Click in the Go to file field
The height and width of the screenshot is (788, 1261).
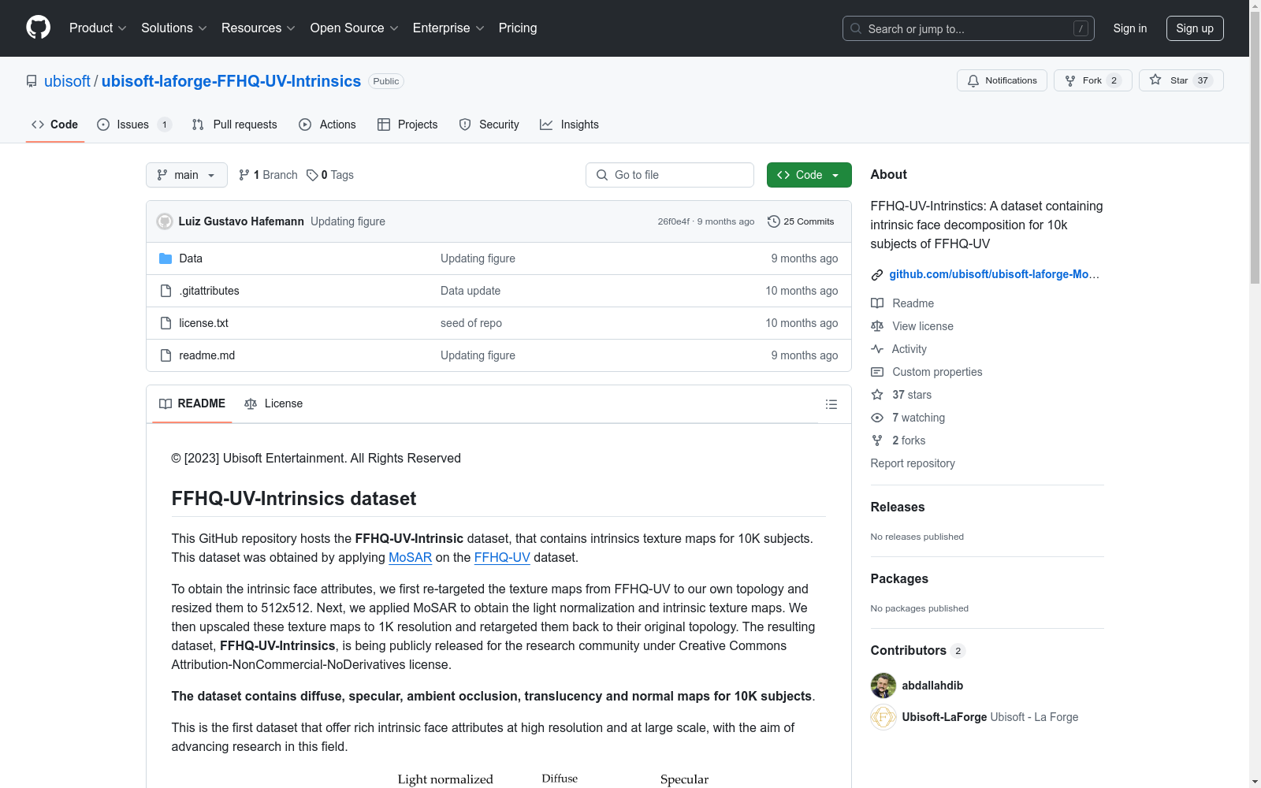pyautogui.click(x=670, y=175)
